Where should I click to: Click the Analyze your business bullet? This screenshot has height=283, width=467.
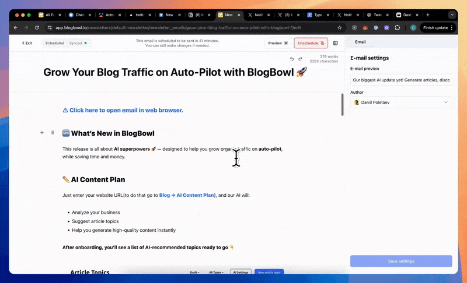pos(96,213)
